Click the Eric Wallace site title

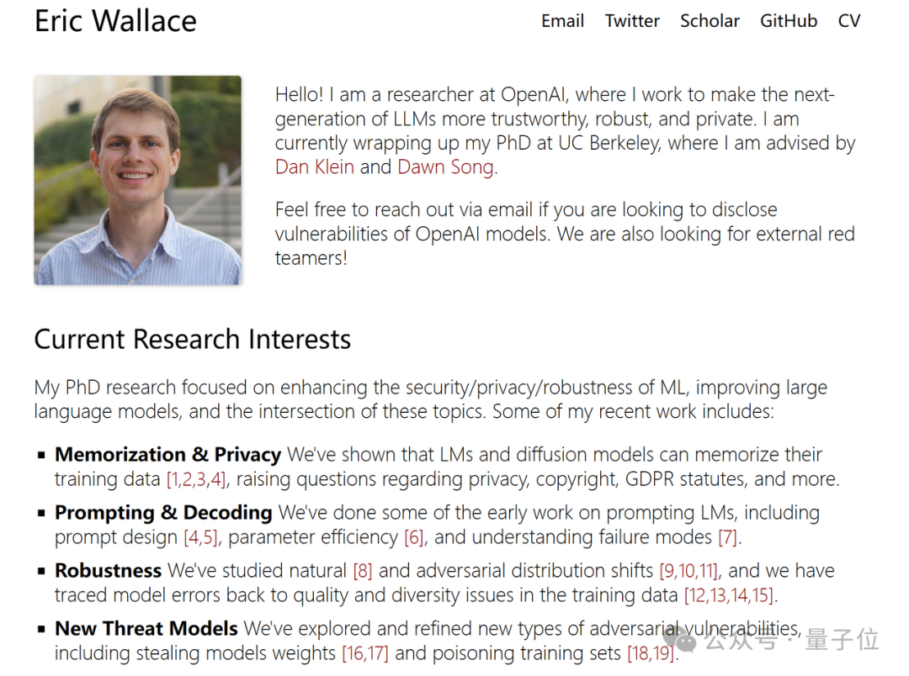point(115,21)
